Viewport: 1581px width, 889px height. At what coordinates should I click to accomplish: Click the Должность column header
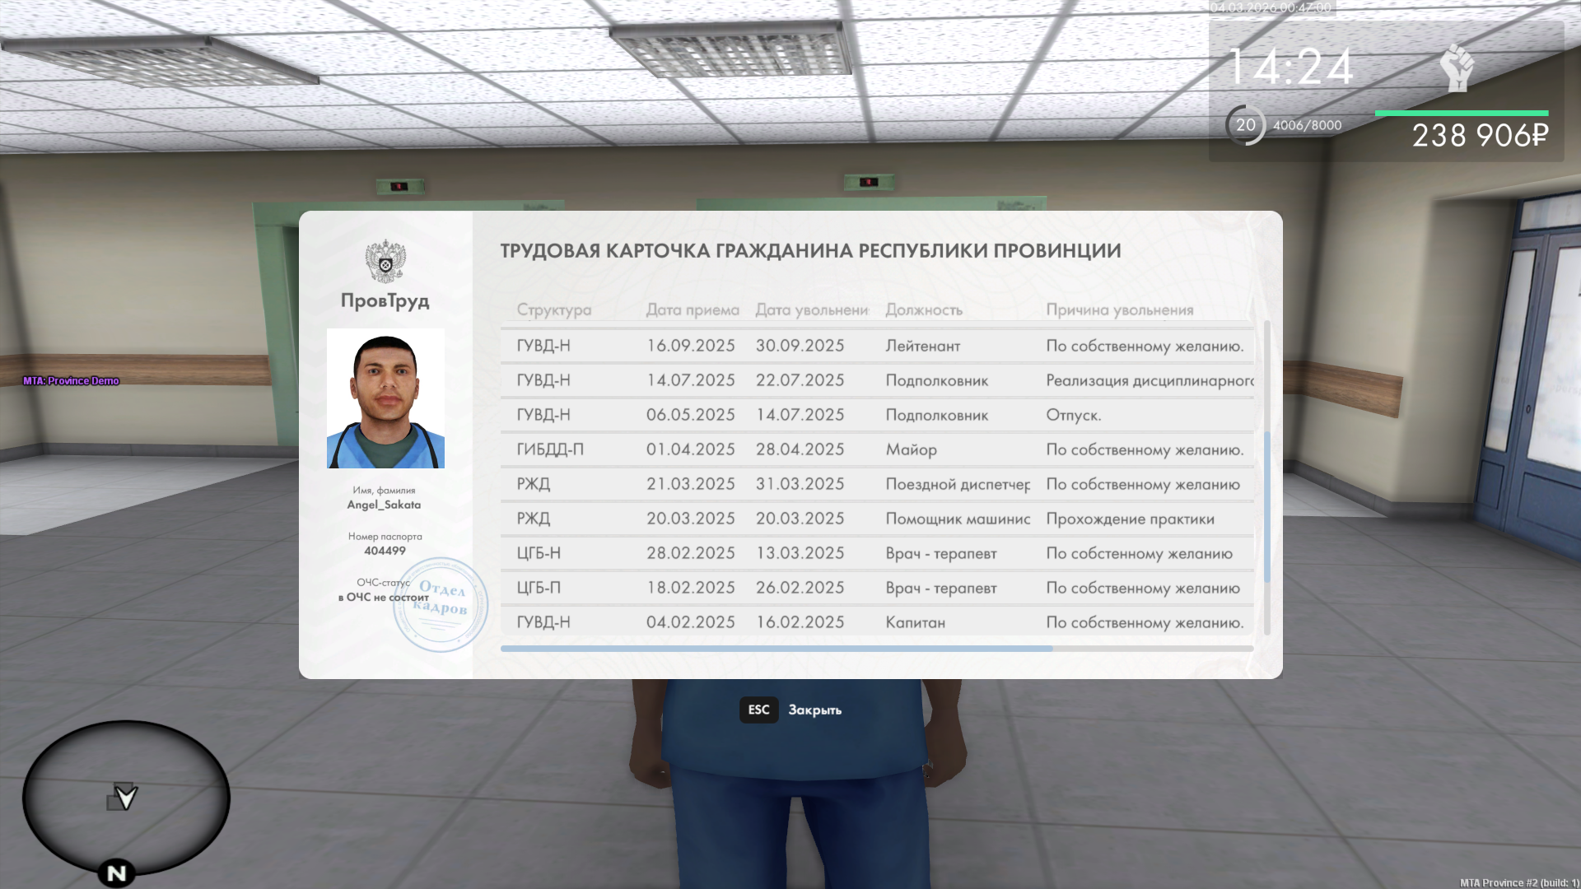click(924, 310)
